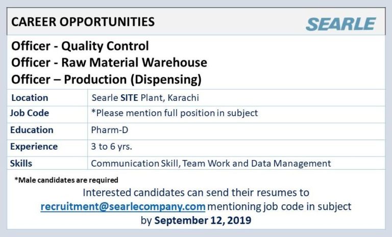Click the Skills row label
Viewport: 392px width, 237px height.
coord(21,163)
